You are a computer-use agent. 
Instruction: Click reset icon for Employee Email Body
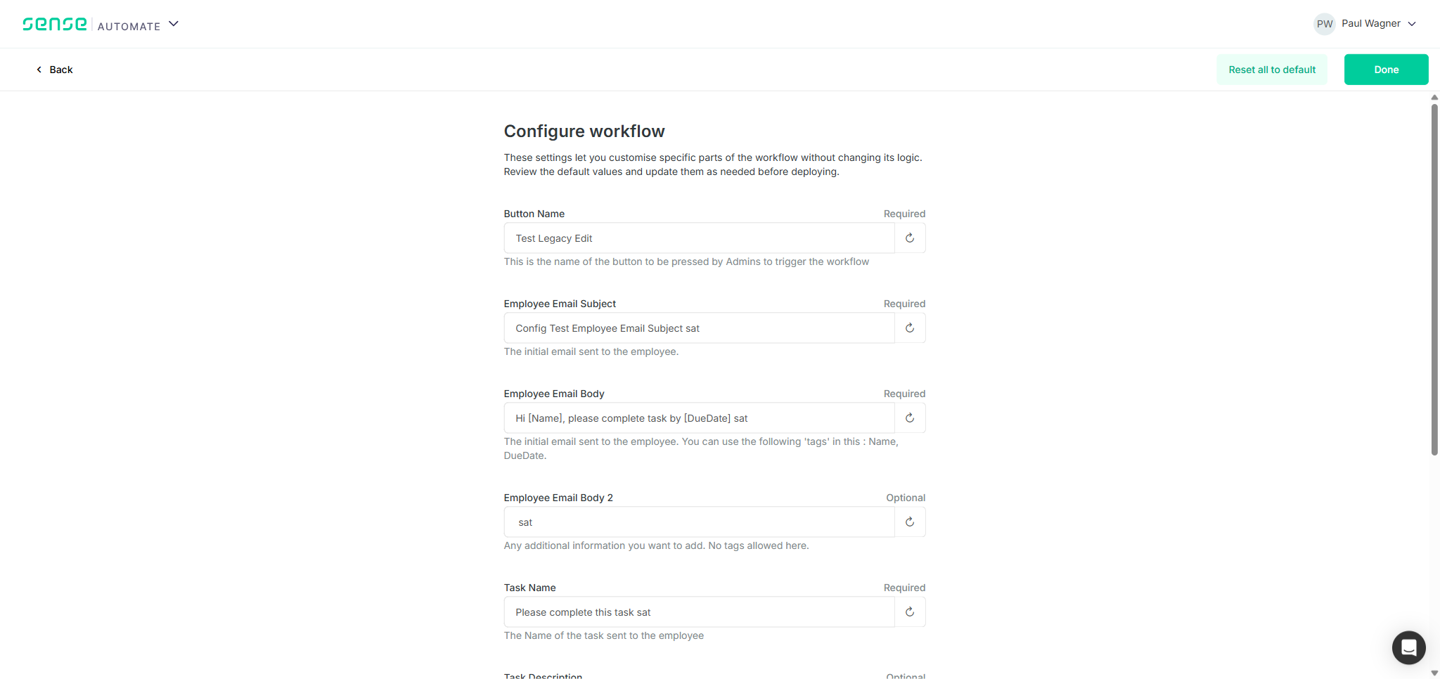(910, 418)
